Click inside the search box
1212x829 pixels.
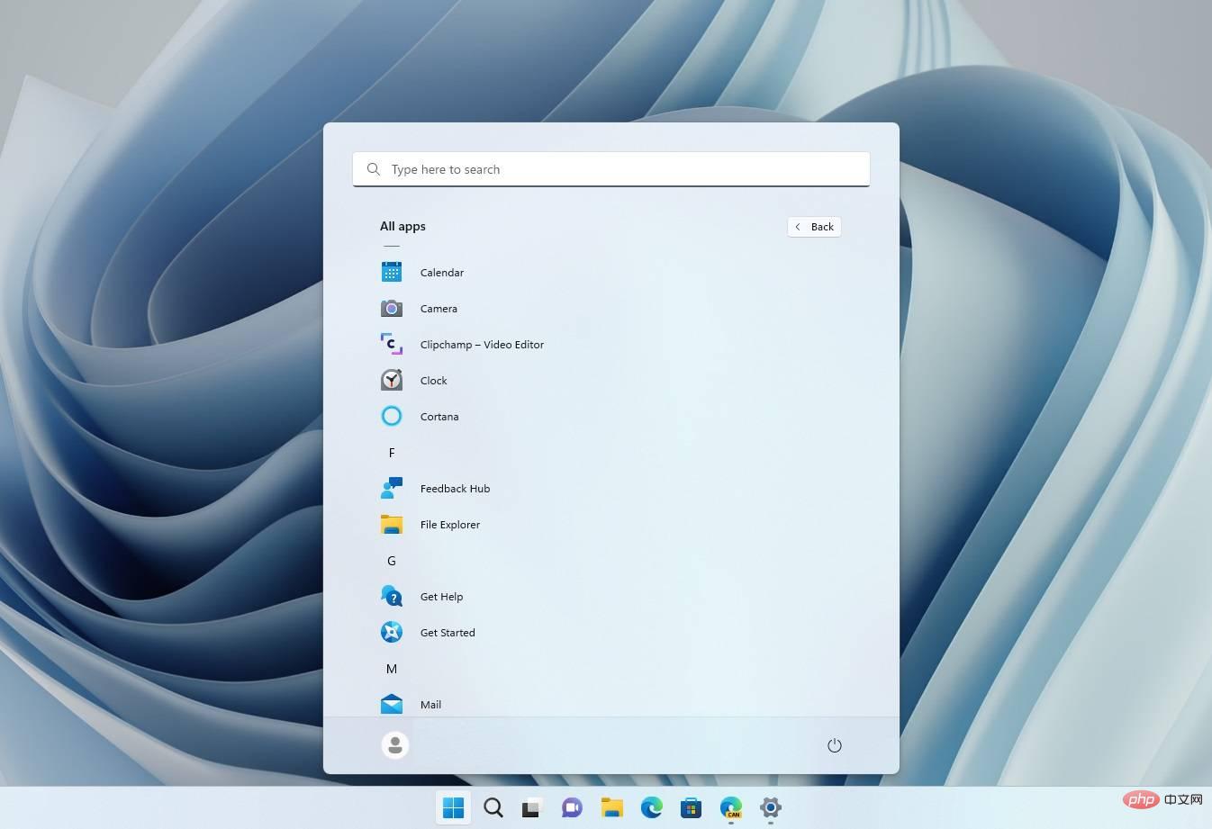coord(611,169)
